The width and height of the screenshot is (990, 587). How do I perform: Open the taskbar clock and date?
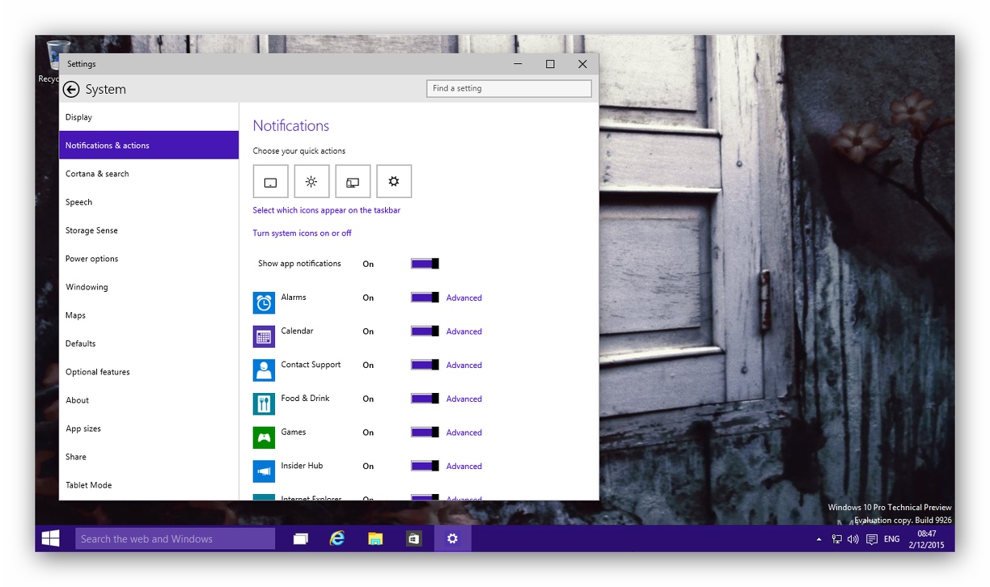[x=927, y=539]
